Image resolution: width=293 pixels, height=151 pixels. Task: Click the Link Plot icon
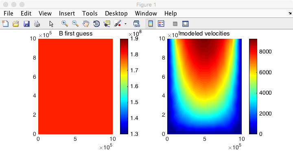coord(137,24)
